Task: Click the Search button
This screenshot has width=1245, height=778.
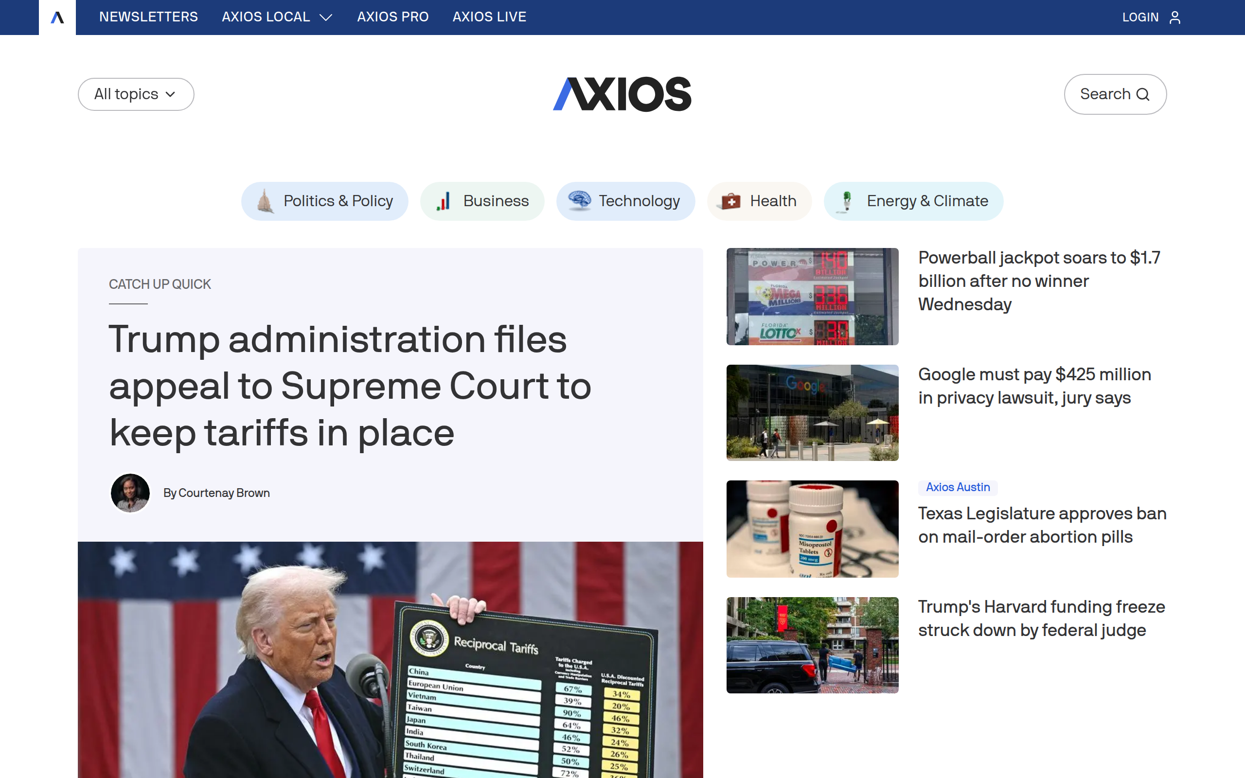Action: click(x=1115, y=94)
